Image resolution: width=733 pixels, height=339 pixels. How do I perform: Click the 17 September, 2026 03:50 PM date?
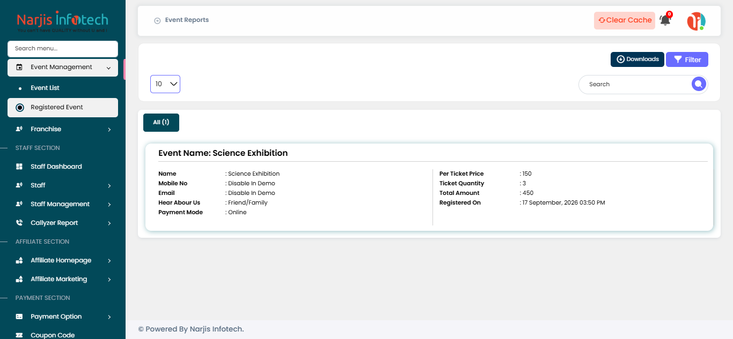563,203
